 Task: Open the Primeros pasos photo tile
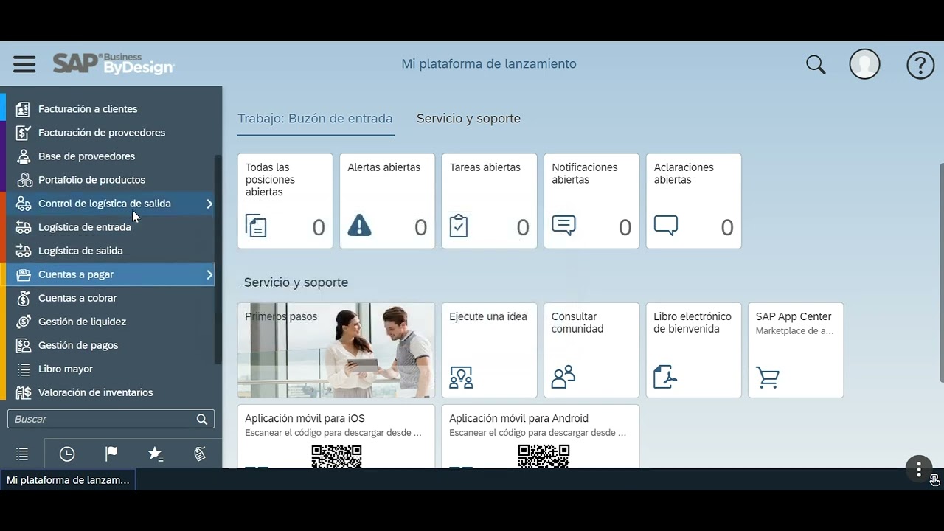click(x=336, y=350)
